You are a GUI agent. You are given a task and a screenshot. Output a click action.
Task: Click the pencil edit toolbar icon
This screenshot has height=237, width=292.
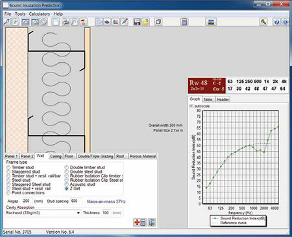pyautogui.click(x=125, y=22)
